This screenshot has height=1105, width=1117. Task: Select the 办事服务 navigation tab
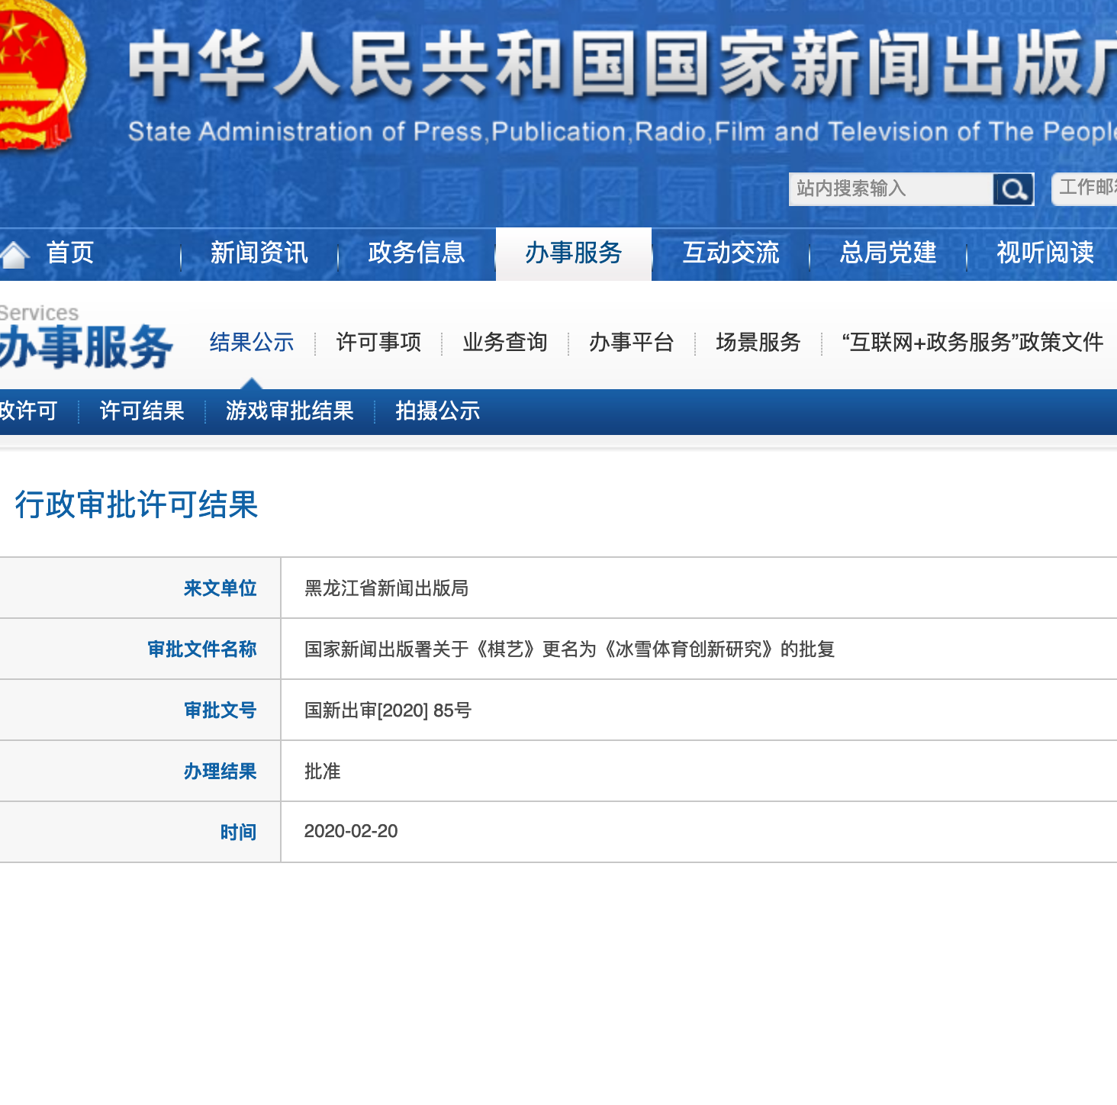[574, 253]
